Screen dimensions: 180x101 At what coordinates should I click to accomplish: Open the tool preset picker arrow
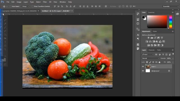click(7, 6)
